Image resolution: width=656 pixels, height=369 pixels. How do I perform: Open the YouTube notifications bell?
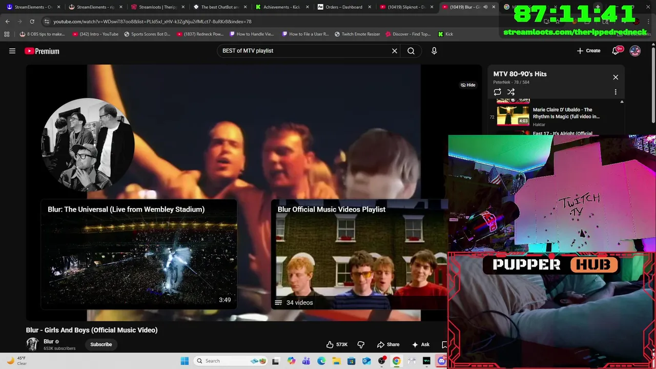(x=617, y=51)
